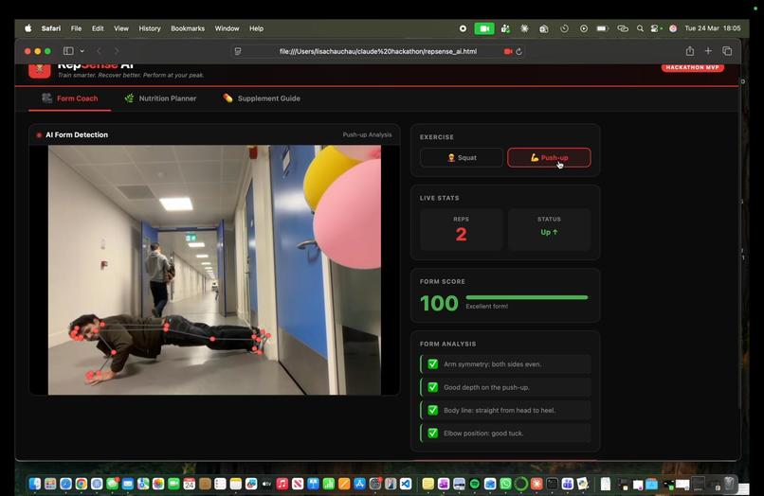Open the Edit menu
The height and width of the screenshot is (496, 764).
pos(98,28)
